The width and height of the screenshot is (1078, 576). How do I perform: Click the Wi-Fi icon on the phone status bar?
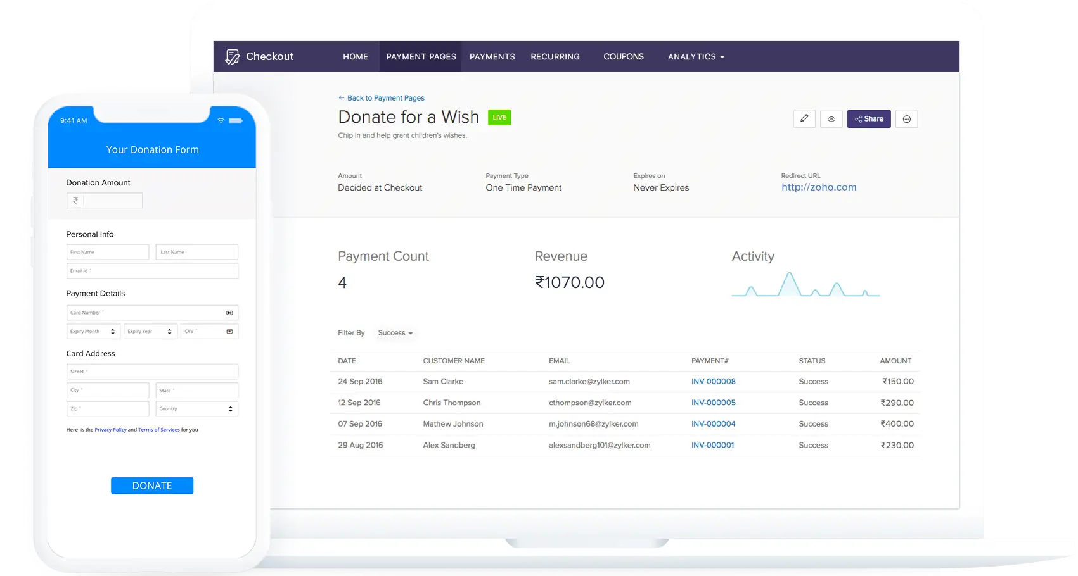[221, 120]
